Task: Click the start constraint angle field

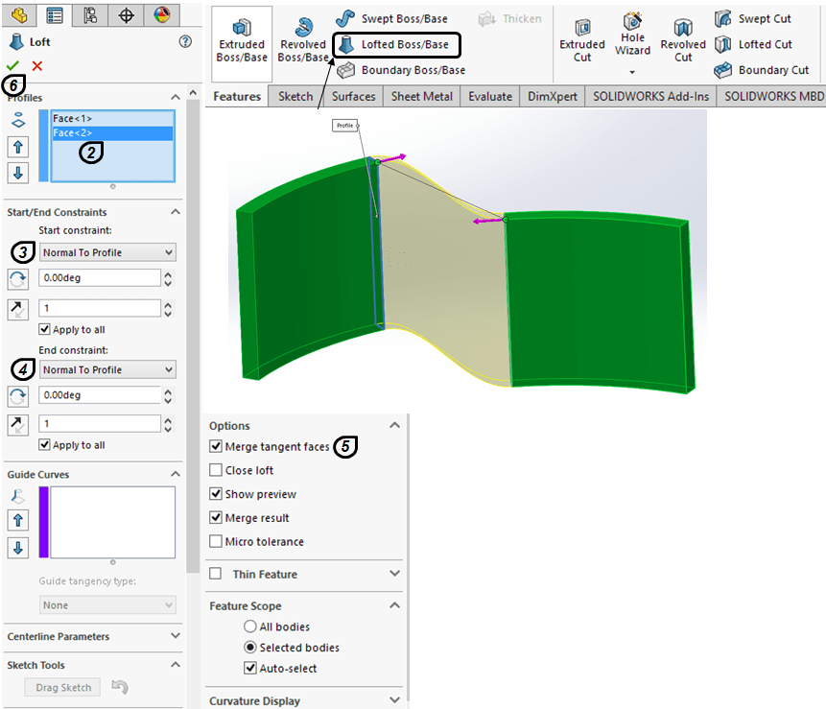Action: [x=100, y=278]
